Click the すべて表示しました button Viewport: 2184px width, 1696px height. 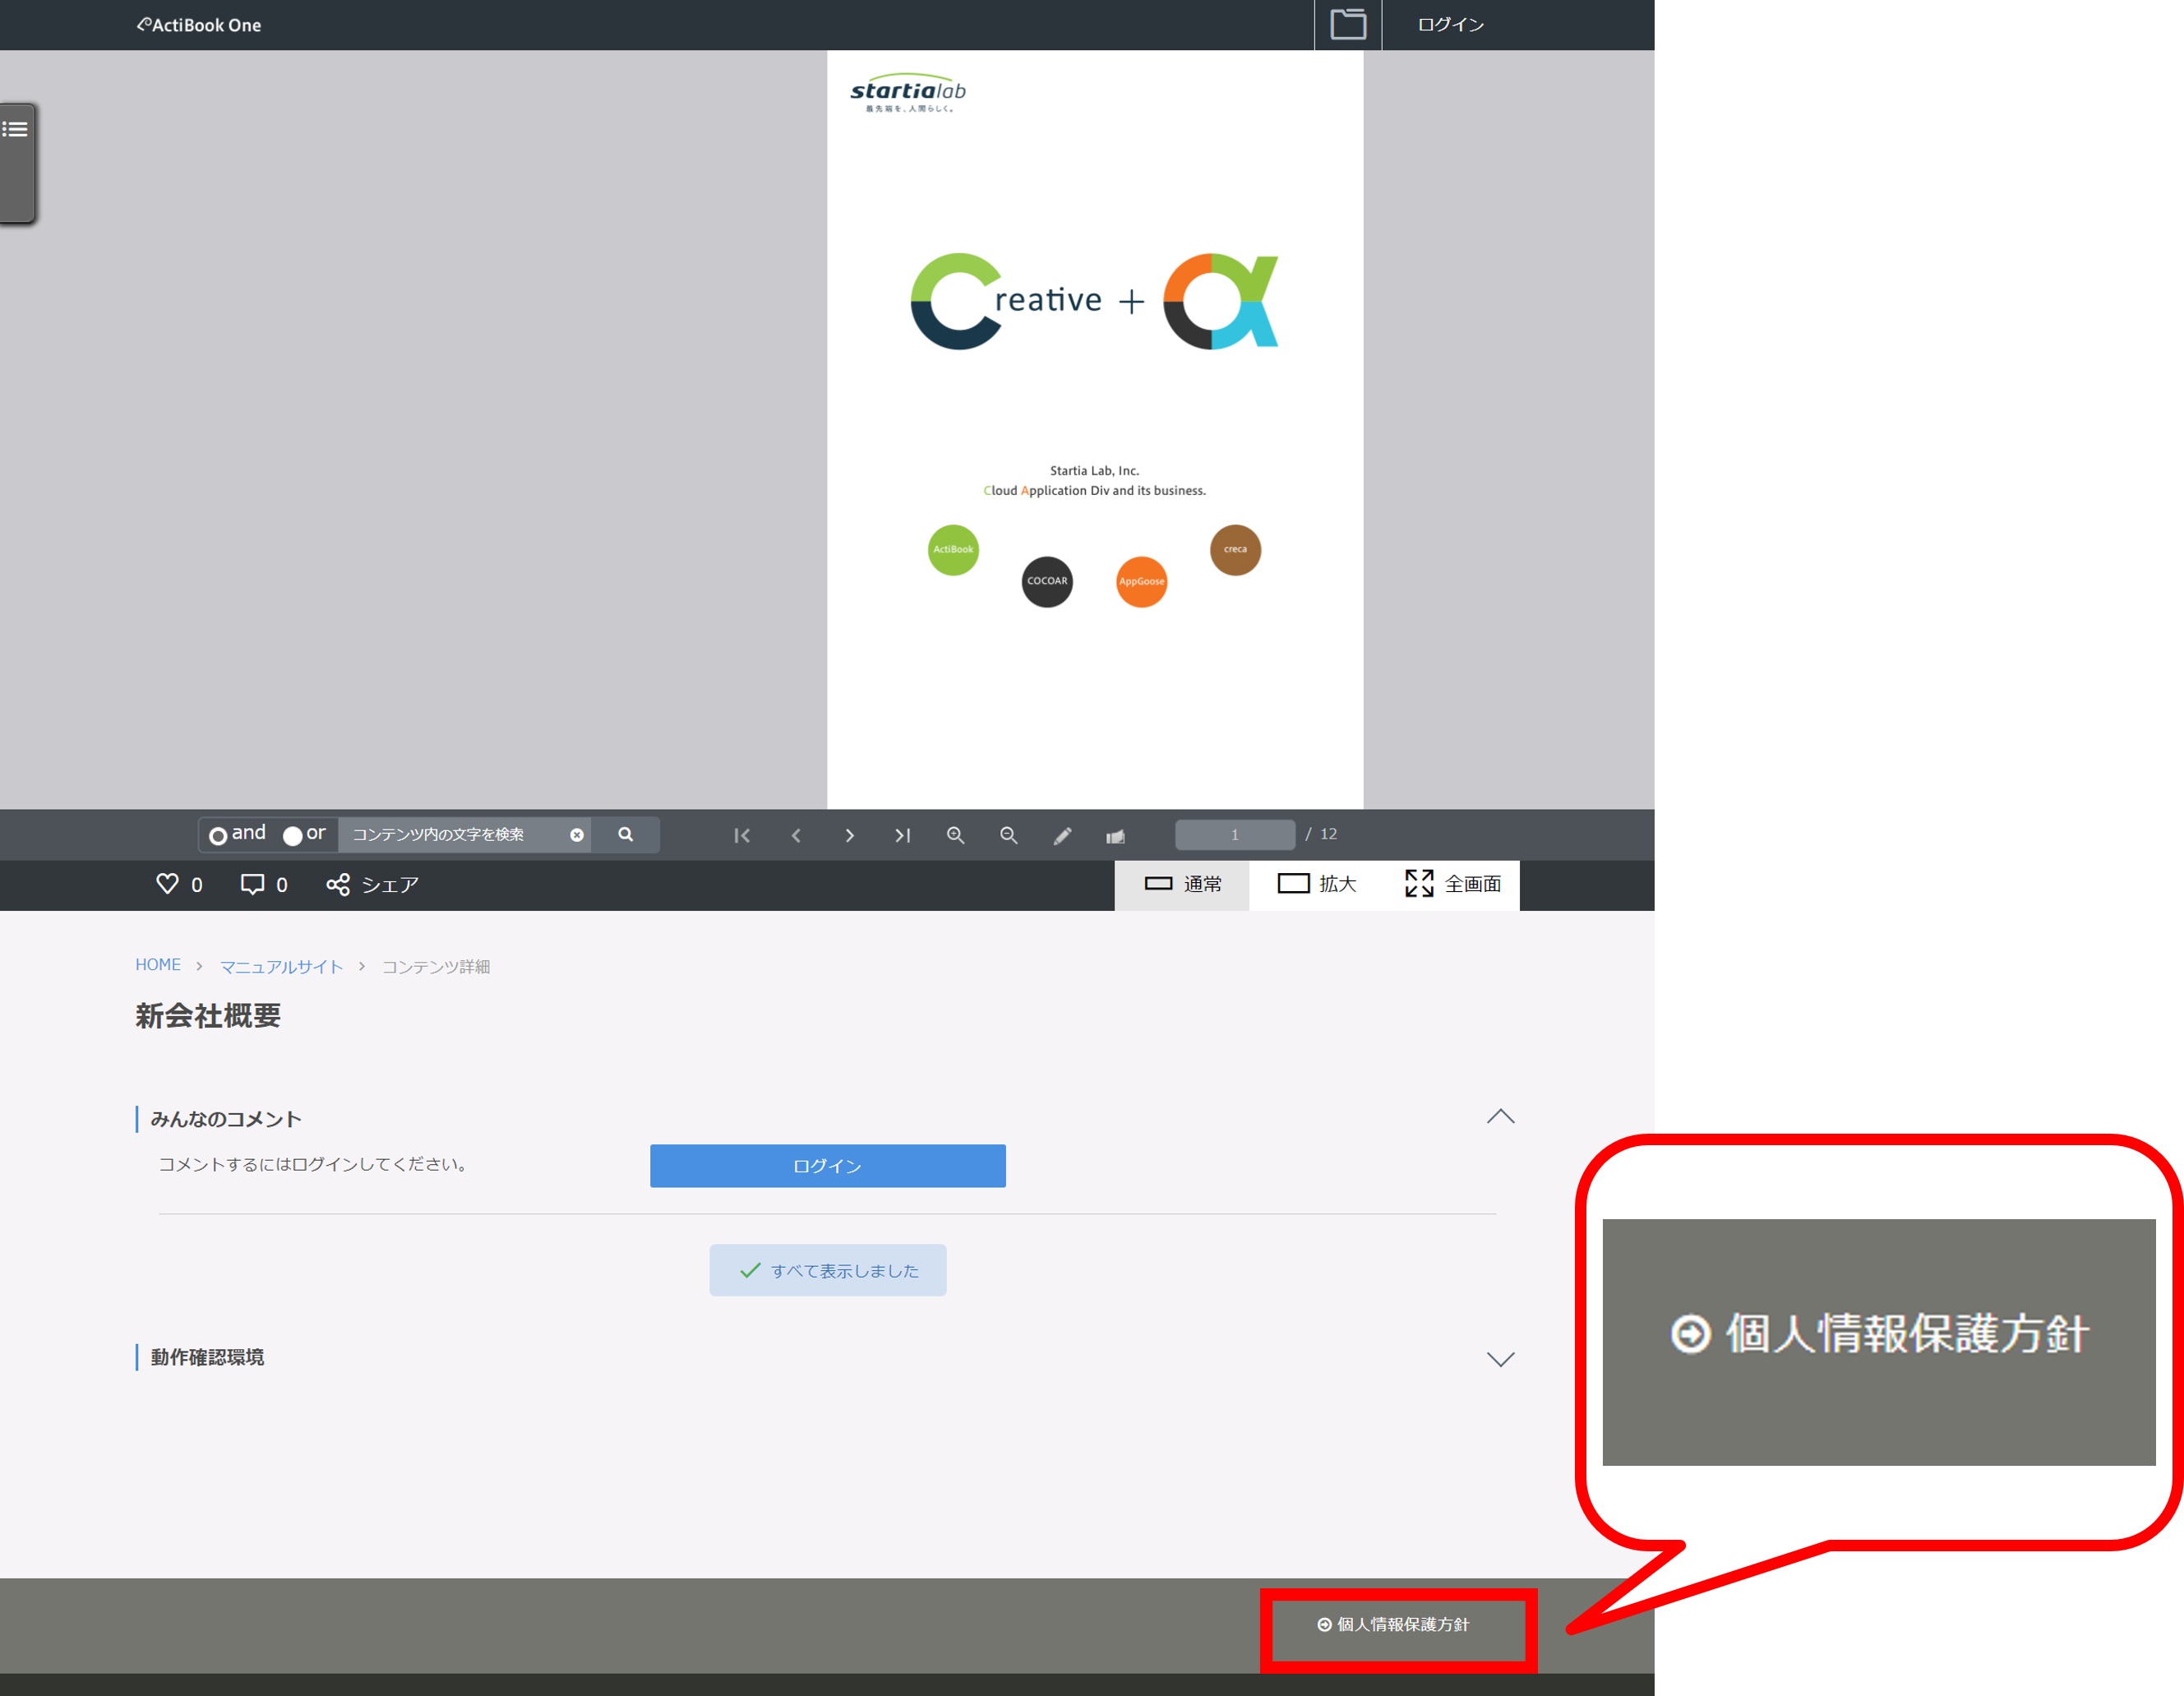tap(828, 1271)
